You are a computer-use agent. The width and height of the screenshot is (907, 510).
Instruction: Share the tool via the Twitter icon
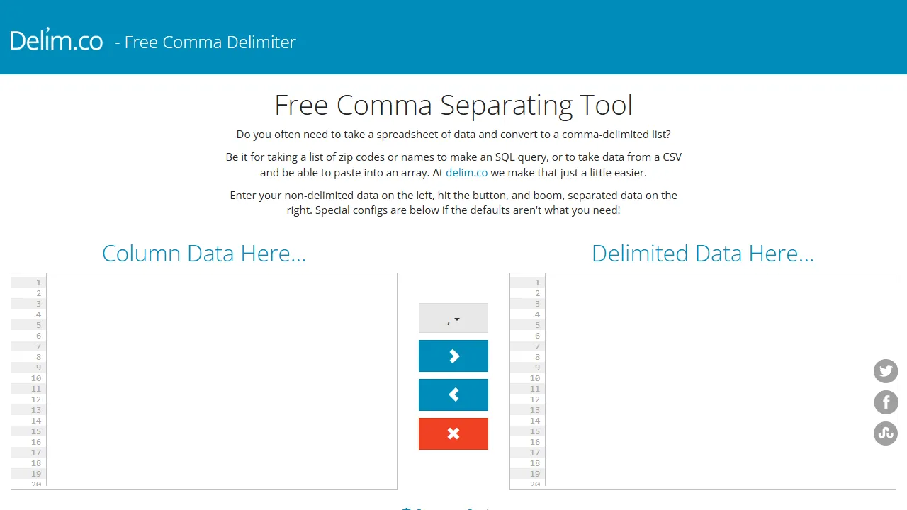tap(886, 371)
